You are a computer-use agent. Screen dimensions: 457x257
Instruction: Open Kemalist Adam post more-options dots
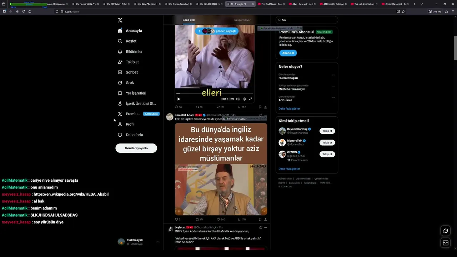click(265, 115)
